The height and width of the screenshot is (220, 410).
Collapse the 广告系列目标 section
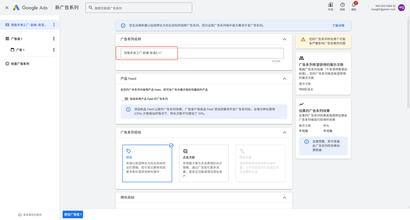(x=285, y=132)
